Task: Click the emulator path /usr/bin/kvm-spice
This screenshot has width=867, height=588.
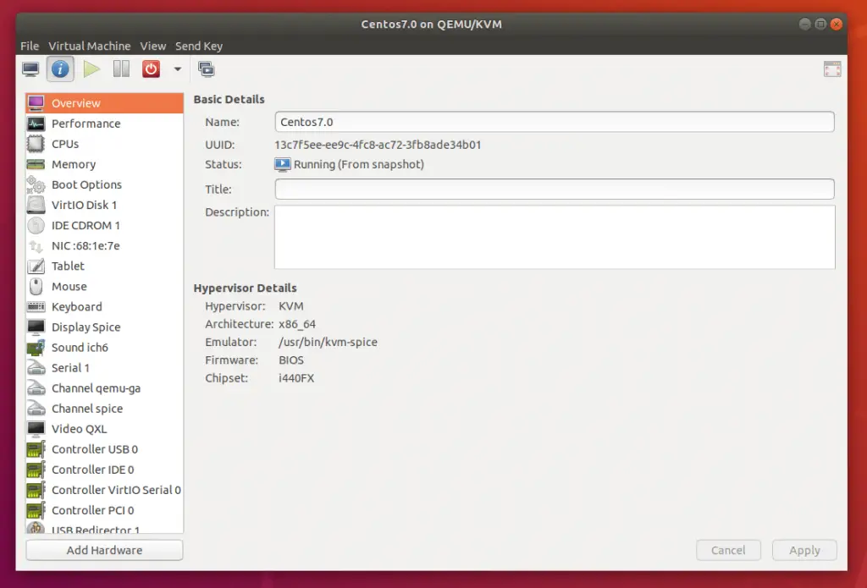Action: 328,342
